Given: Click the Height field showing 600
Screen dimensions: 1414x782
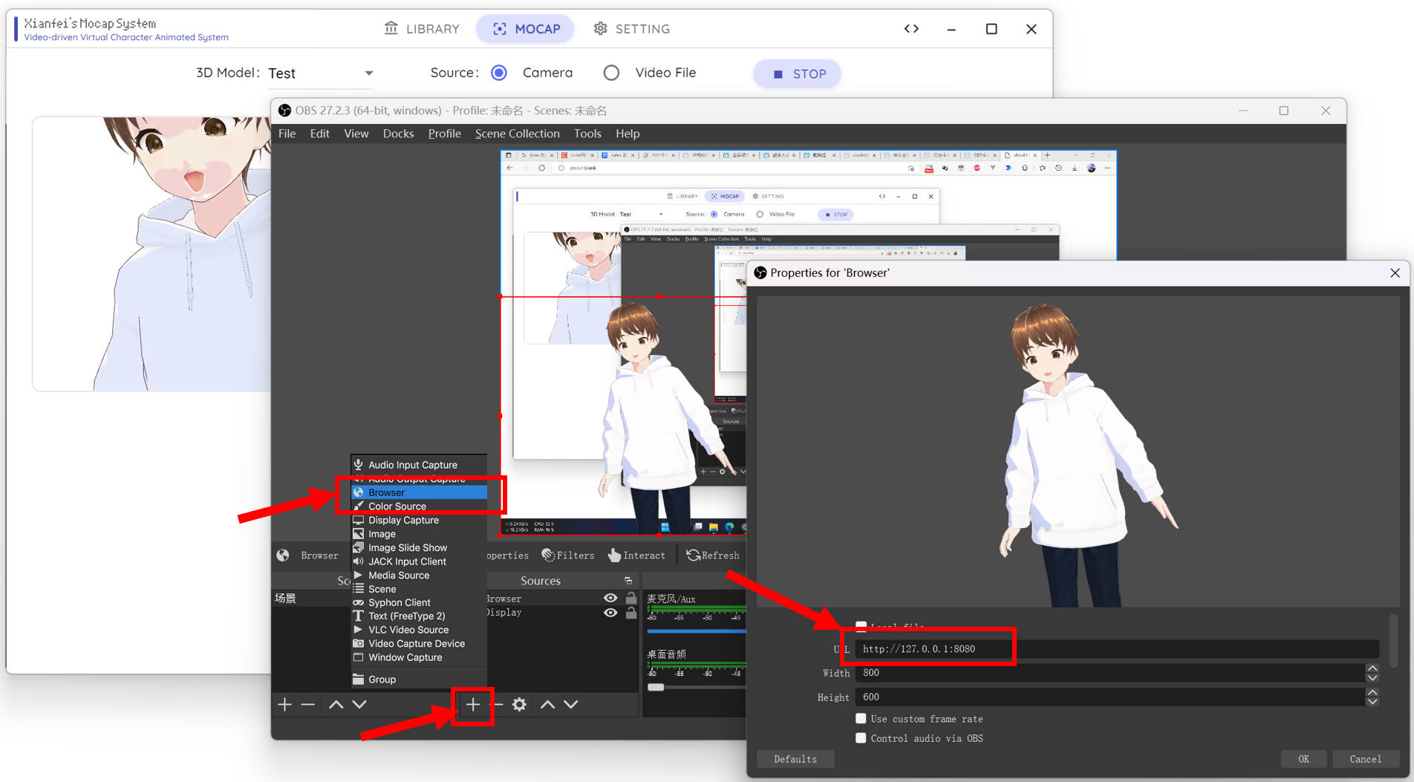Looking at the screenshot, I should (1110, 697).
